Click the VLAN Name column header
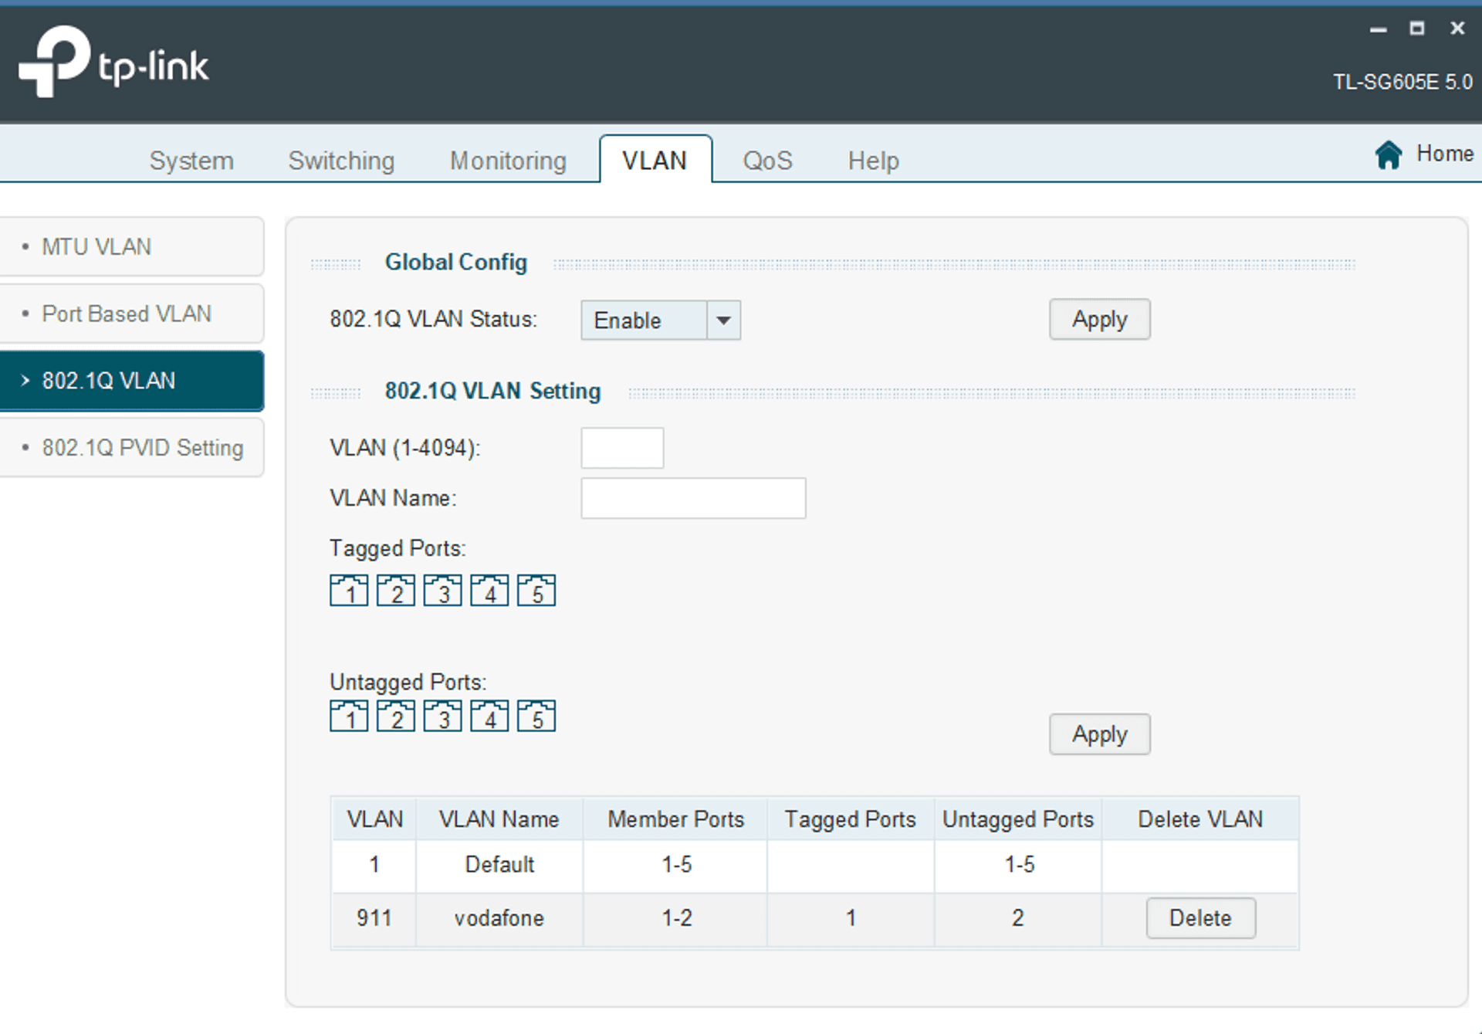Image resolution: width=1482 pixels, height=1034 pixels. tap(499, 819)
